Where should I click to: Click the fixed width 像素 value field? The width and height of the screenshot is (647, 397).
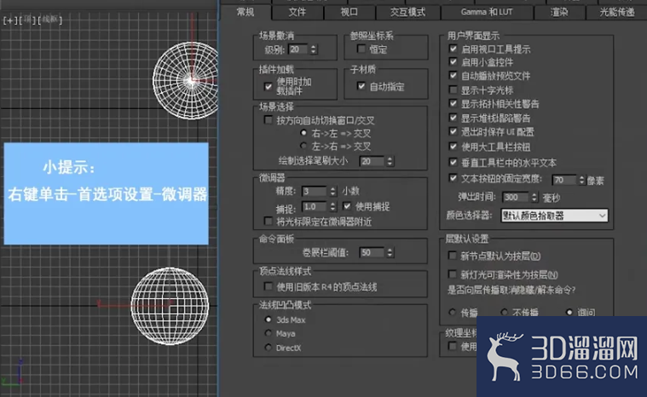(564, 180)
